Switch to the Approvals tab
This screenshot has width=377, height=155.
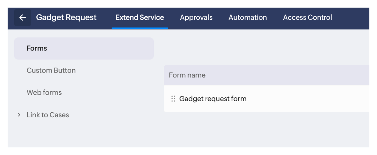(x=196, y=18)
